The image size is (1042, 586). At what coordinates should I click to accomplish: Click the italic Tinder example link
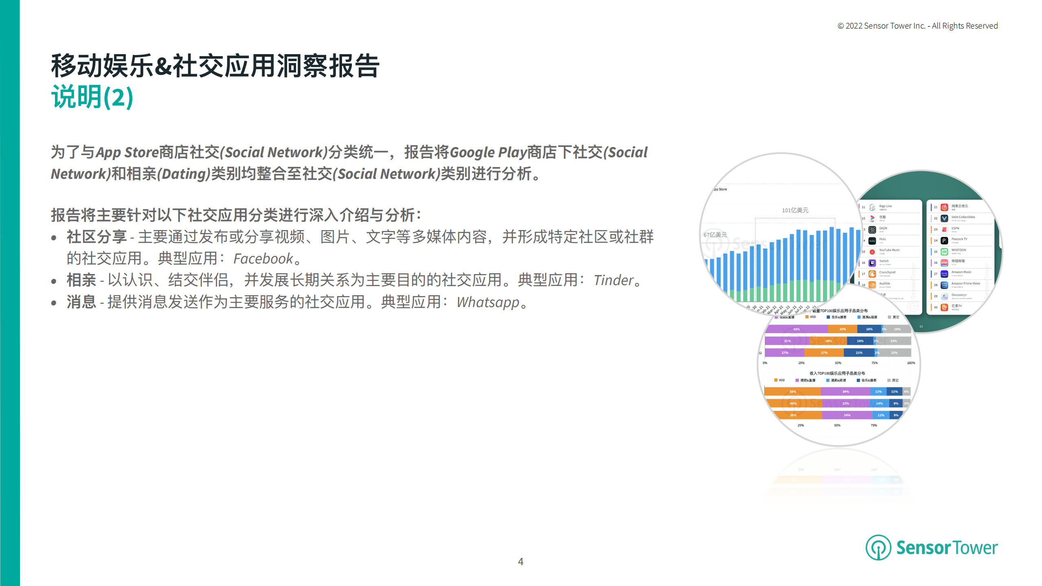(x=614, y=280)
